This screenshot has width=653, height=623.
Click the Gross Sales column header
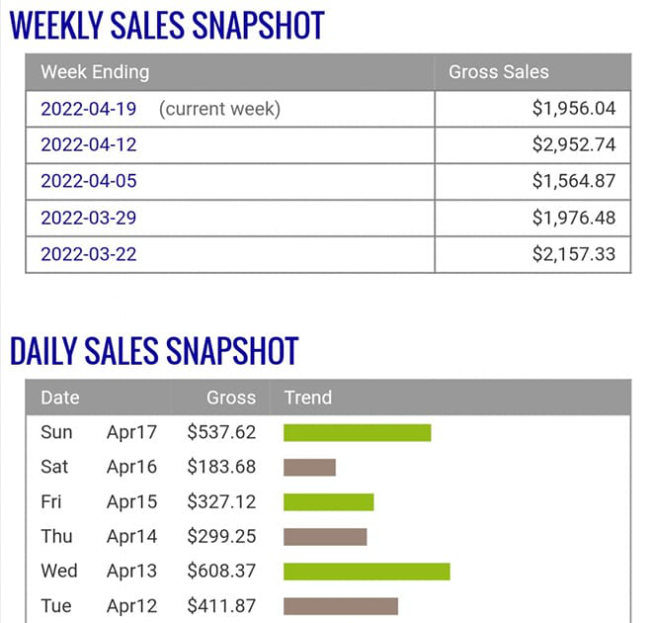(499, 72)
